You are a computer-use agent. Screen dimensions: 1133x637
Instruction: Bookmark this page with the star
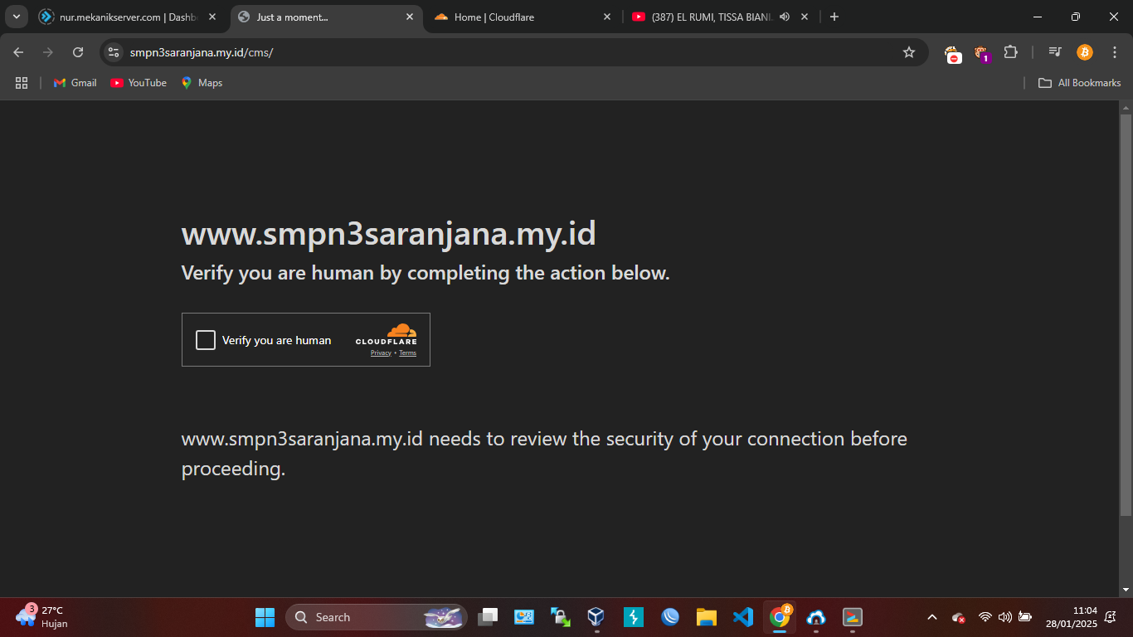(909, 52)
